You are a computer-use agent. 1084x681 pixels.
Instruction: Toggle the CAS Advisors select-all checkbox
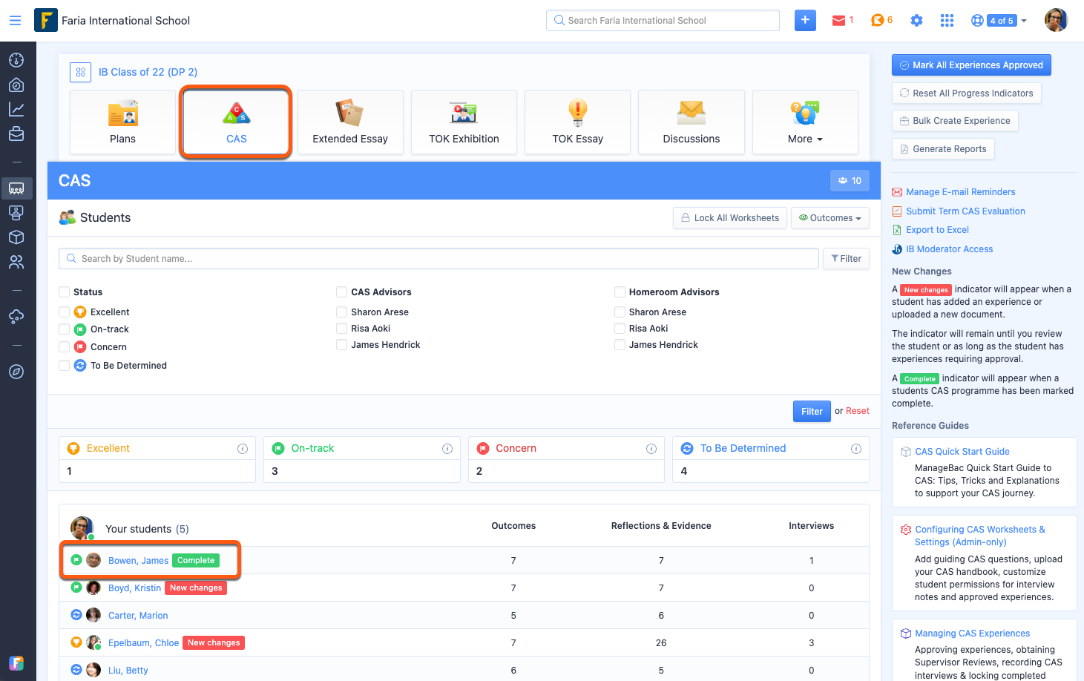click(x=342, y=292)
